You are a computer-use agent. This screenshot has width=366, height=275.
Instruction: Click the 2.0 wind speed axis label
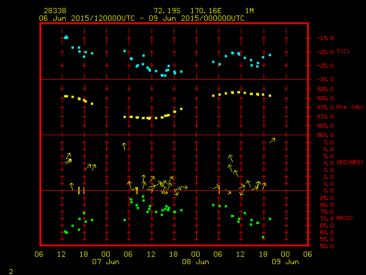328,177
